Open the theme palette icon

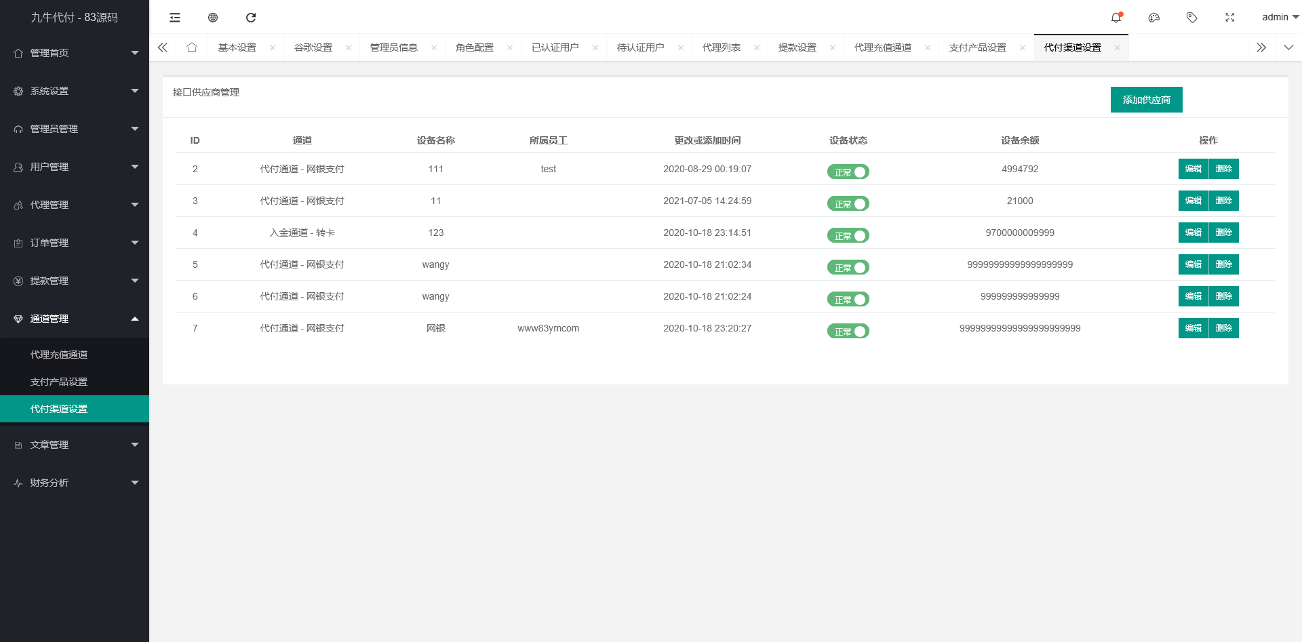tap(1153, 18)
